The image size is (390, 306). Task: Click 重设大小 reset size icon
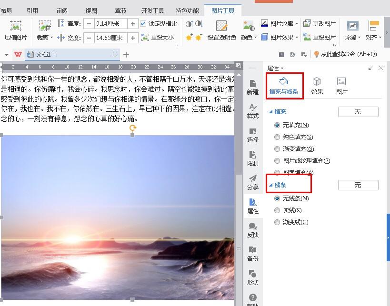(145, 38)
